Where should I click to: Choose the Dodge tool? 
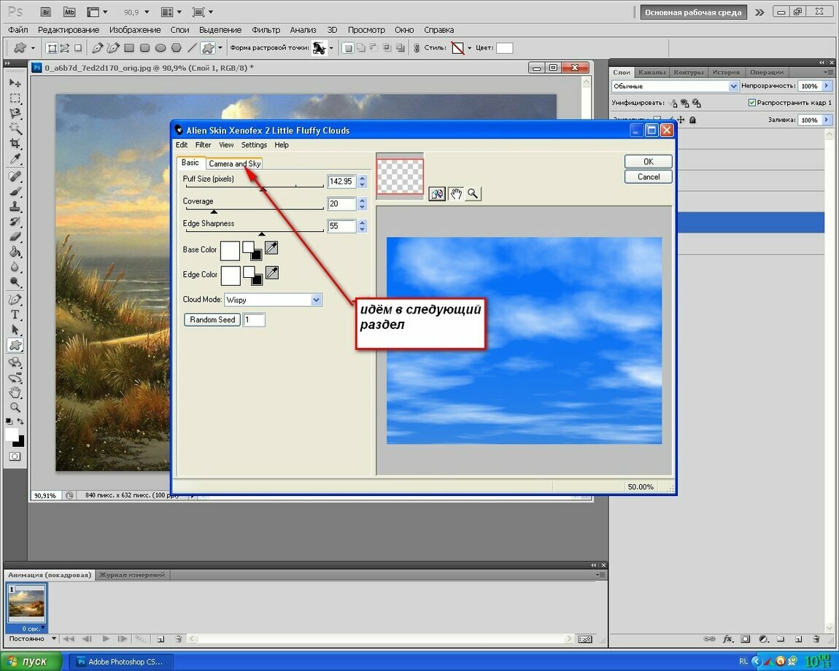[15, 282]
